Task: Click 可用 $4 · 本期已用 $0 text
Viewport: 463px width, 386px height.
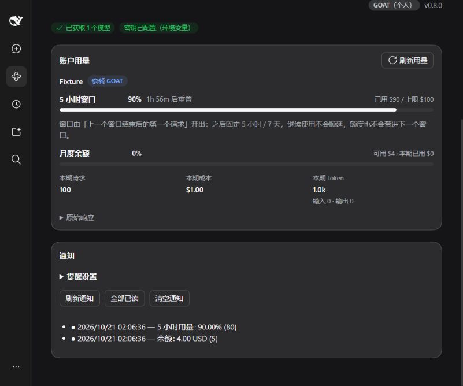Action: click(403, 154)
